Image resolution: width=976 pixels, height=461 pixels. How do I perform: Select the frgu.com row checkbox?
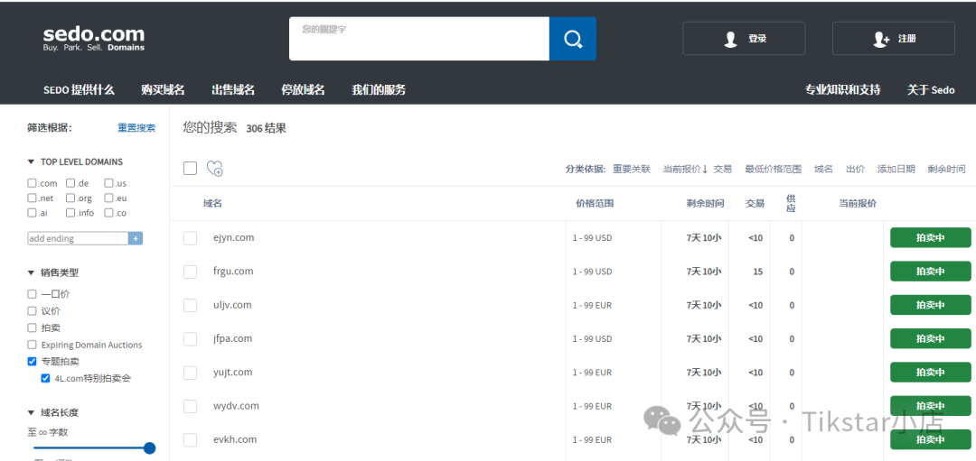[191, 272]
